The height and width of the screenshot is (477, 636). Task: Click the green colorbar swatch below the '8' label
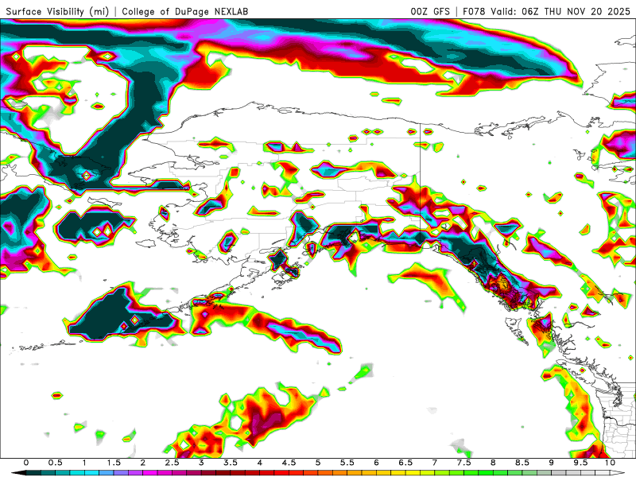coord(501,473)
